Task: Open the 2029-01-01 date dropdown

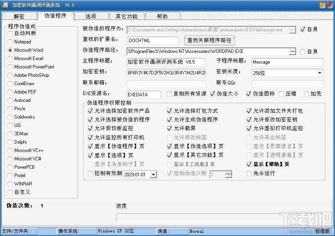Action: 153,175
